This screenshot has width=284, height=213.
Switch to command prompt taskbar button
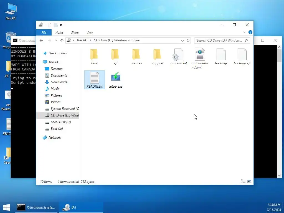click(x=36, y=207)
